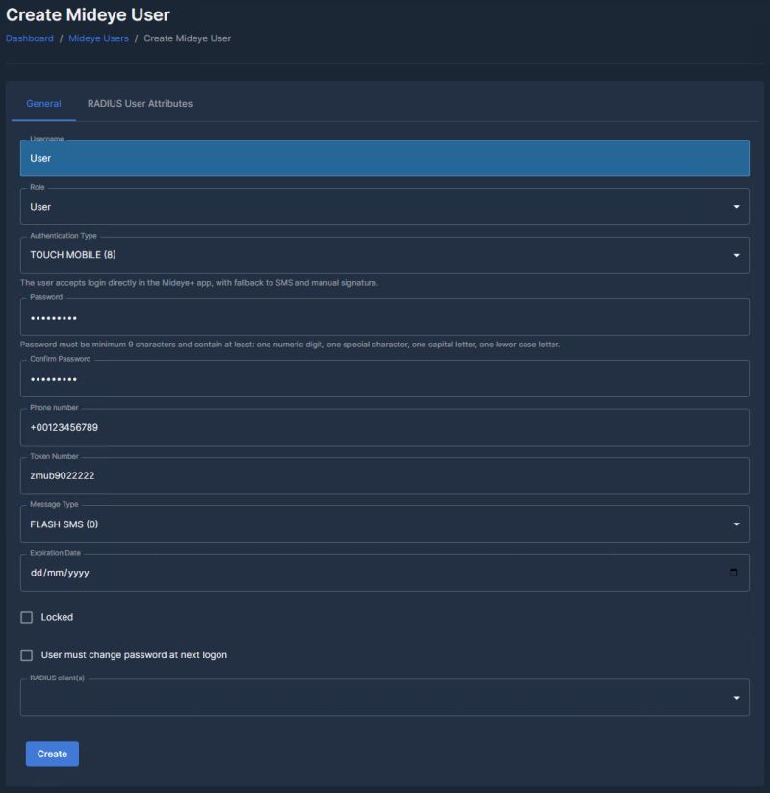Expand the RADIUS client(s) selector
Image resolution: width=770 pixels, height=793 pixels.
(735, 697)
